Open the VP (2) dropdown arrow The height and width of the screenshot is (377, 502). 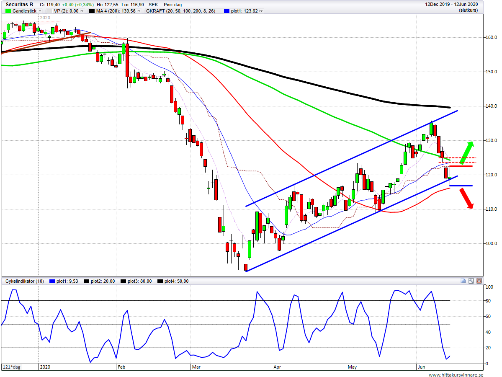82,11
